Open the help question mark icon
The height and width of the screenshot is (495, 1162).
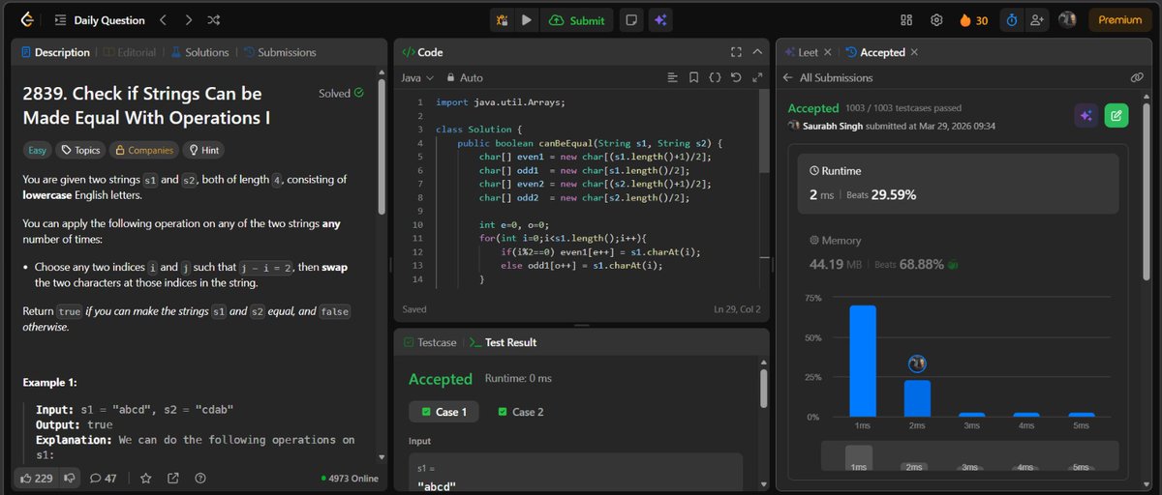tap(200, 478)
